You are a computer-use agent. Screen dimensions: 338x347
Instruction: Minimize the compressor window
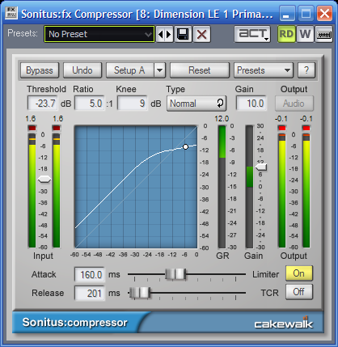pos(287,14)
